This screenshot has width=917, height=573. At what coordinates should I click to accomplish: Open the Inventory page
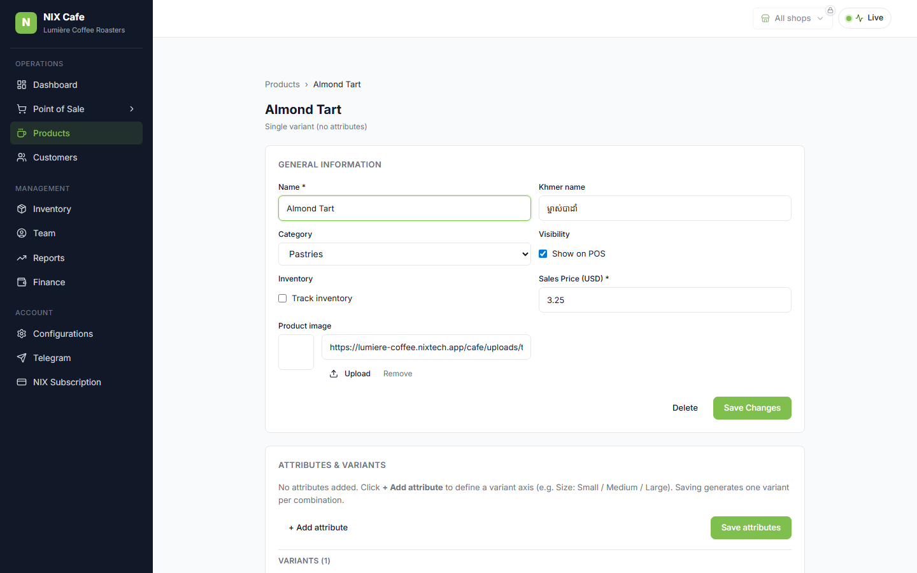[x=76, y=209]
